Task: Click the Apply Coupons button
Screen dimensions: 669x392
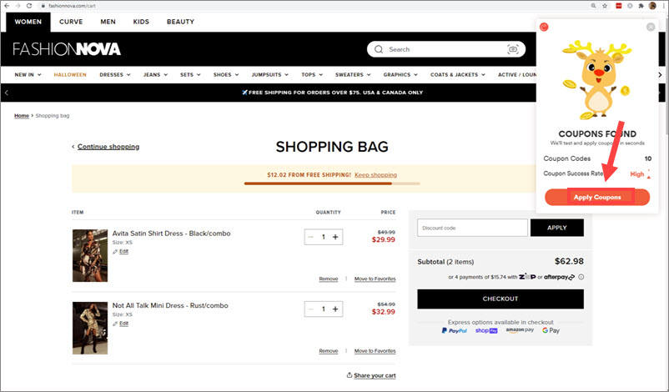Action: (597, 197)
